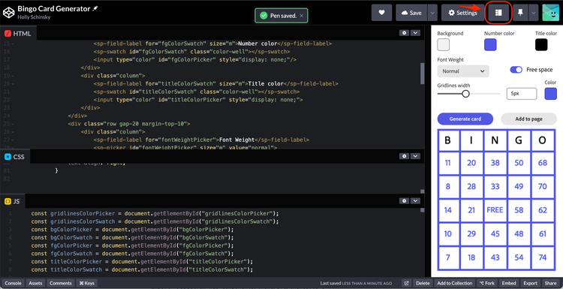Open the Title color swatch
Viewport: 563px width, 289px height.
click(x=541, y=45)
